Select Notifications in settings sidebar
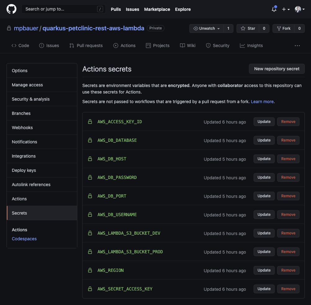 click(x=42, y=142)
